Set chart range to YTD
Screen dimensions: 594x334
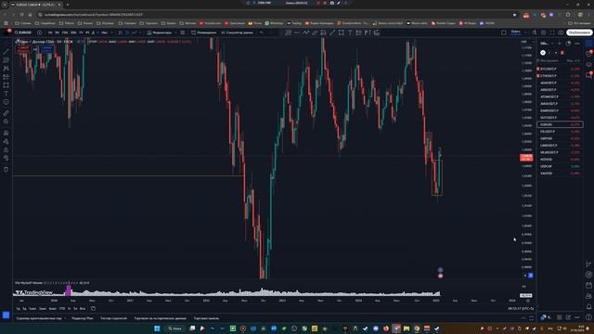62,309
